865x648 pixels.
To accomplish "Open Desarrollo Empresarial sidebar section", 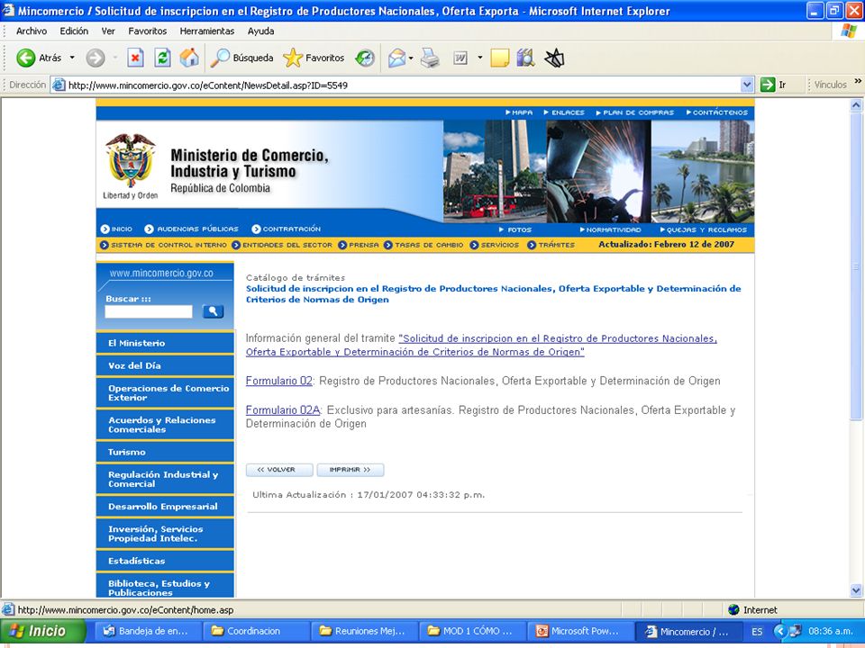I will click(165, 507).
